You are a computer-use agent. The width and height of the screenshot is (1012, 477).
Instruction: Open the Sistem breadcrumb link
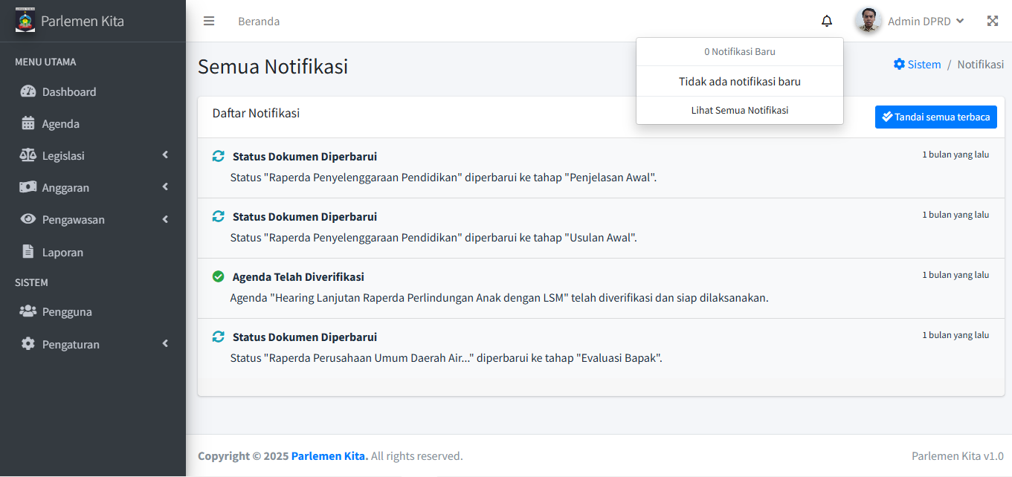(x=917, y=65)
